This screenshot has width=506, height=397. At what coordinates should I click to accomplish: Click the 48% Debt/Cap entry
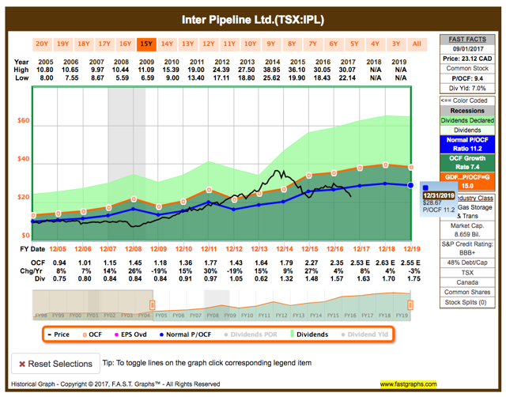click(467, 263)
